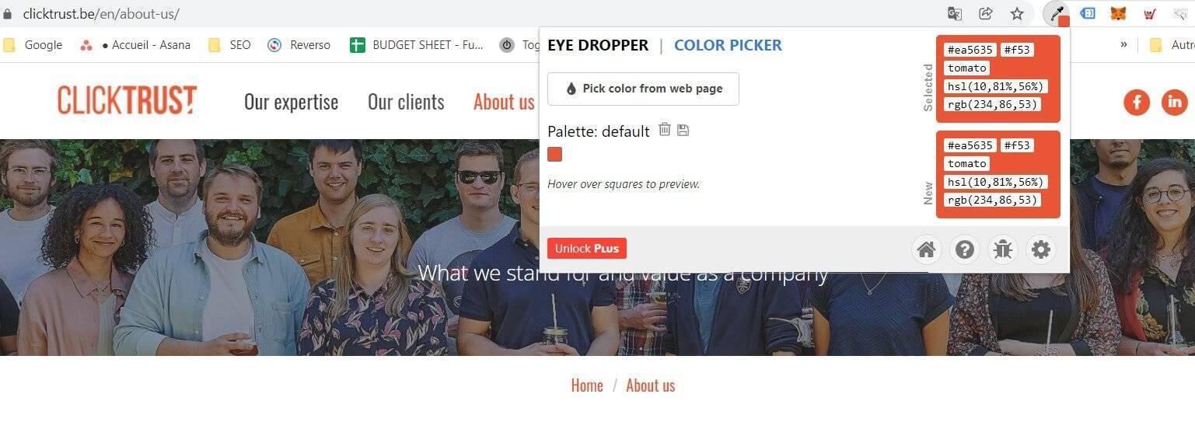Open help via the question mark icon
The image size is (1195, 429).
click(x=965, y=249)
